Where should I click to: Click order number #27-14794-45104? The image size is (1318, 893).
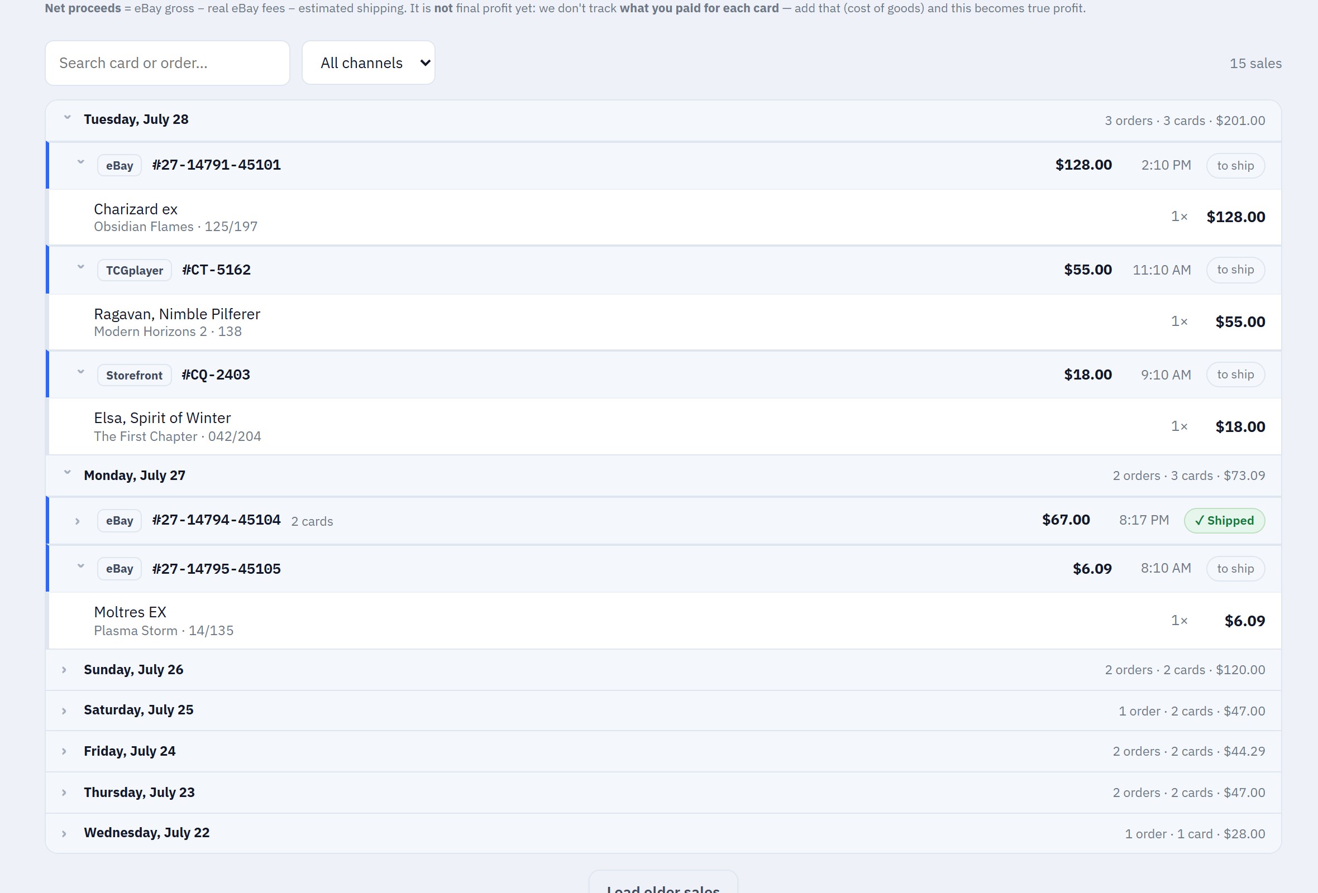point(216,520)
